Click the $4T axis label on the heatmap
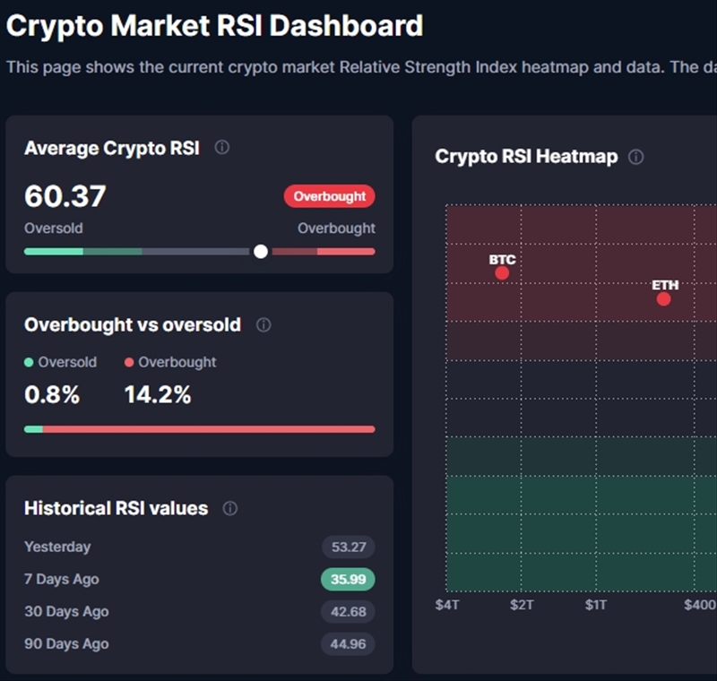The height and width of the screenshot is (681, 717). click(449, 606)
